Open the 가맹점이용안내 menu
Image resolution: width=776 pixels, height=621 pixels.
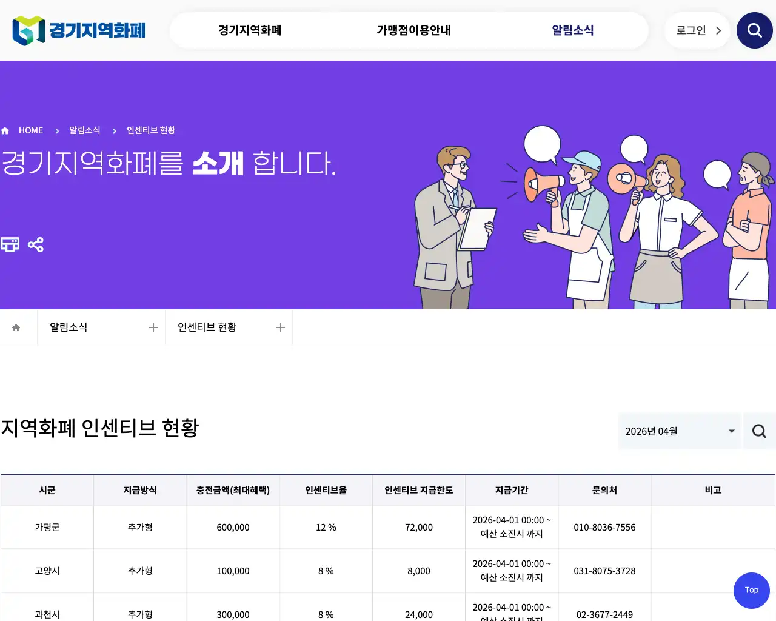click(x=413, y=30)
